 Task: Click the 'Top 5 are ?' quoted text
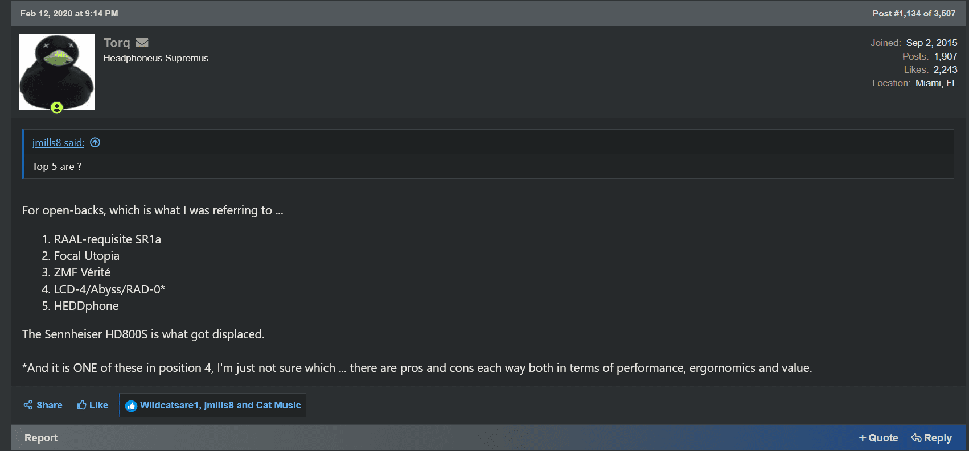[57, 167]
